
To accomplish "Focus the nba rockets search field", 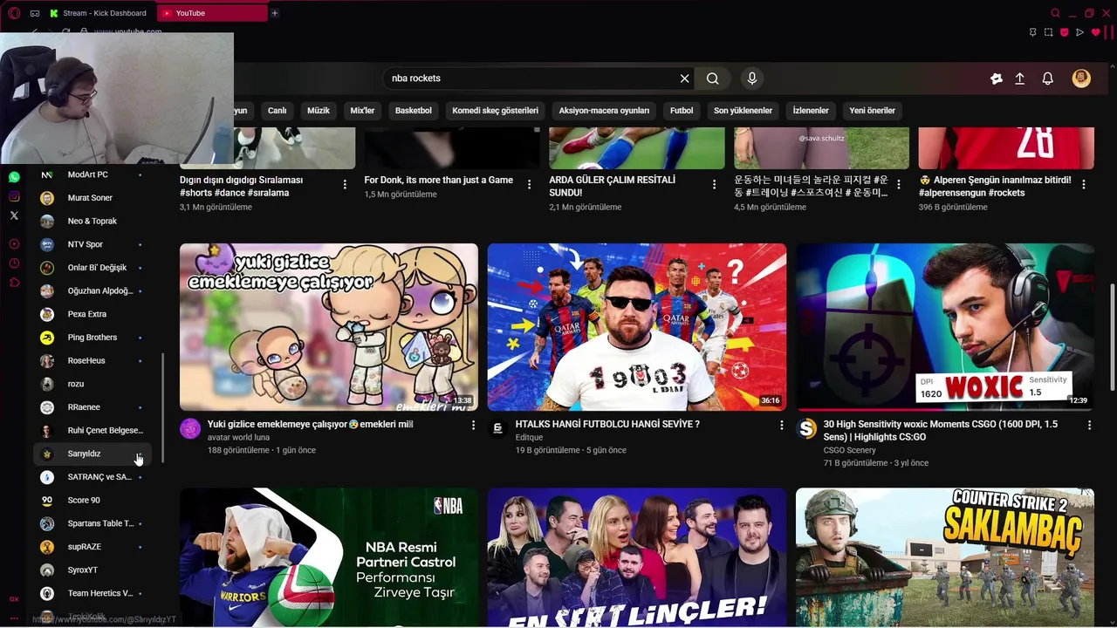I will tap(532, 78).
